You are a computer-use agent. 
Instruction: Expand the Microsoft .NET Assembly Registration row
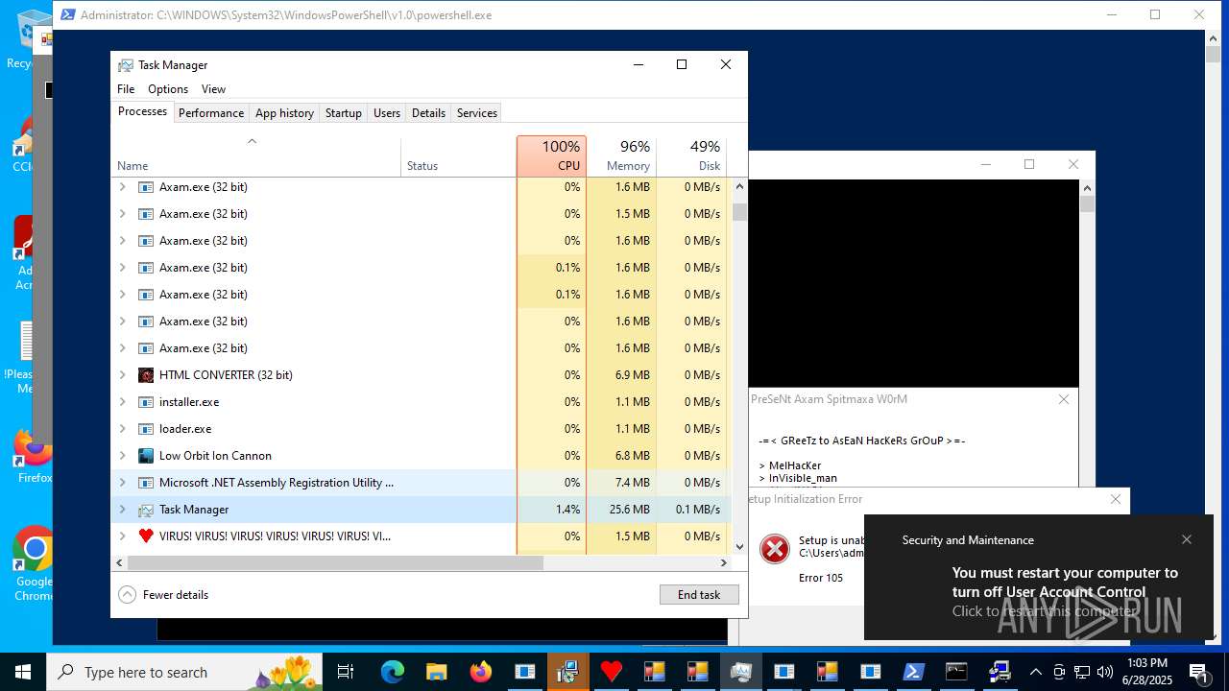[122, 483]
